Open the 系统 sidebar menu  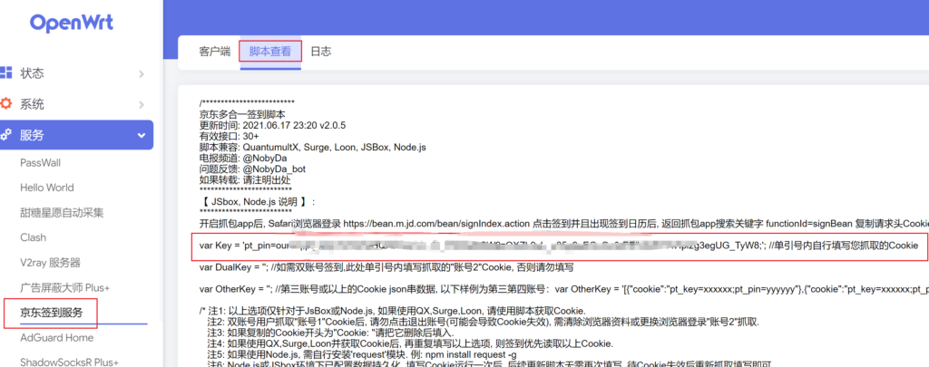(76, 105)
